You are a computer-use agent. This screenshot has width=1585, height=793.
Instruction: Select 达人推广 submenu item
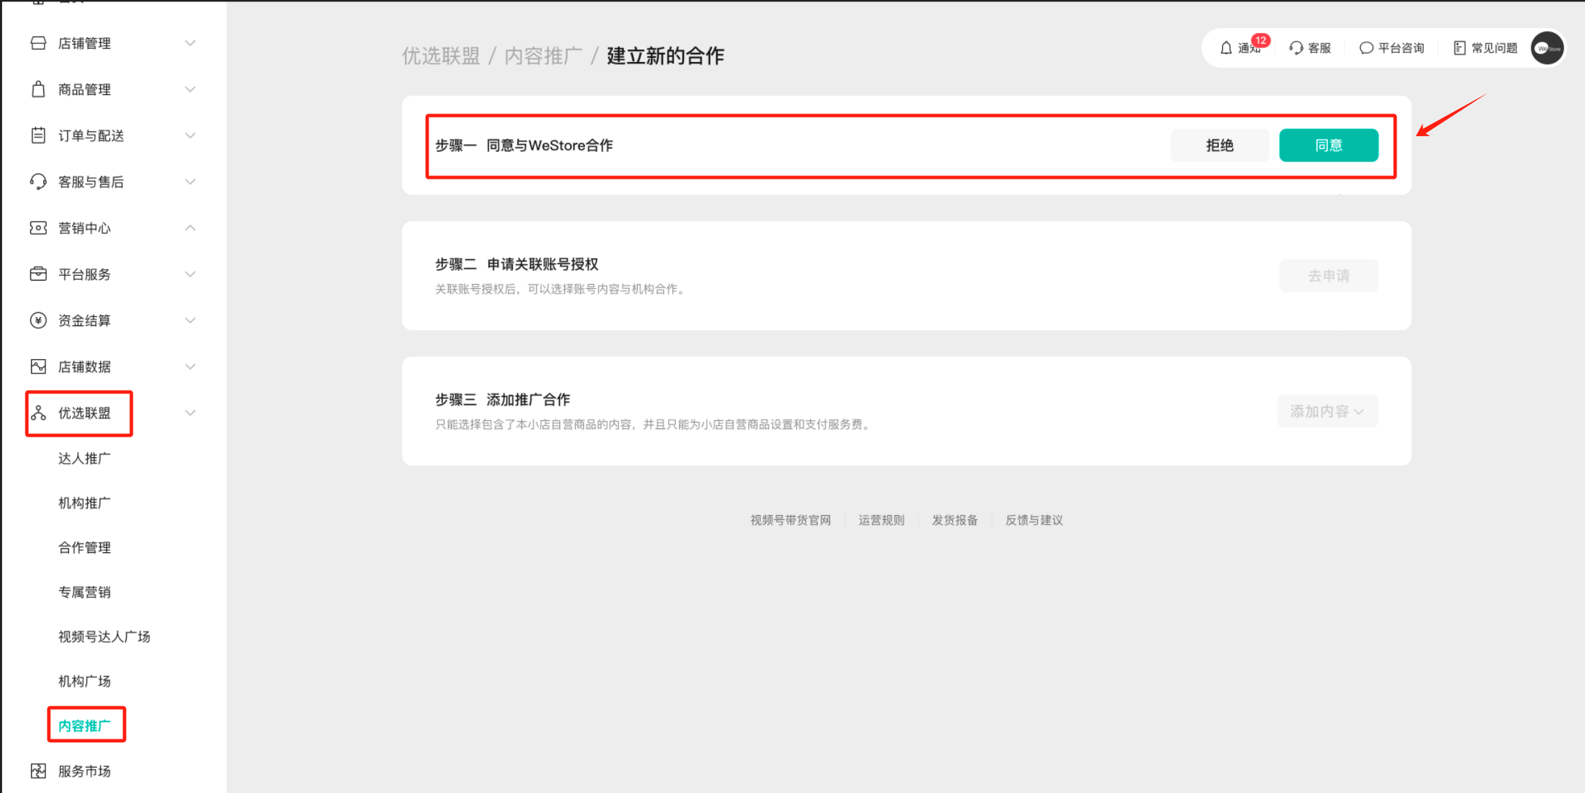[x=85, y=459]
